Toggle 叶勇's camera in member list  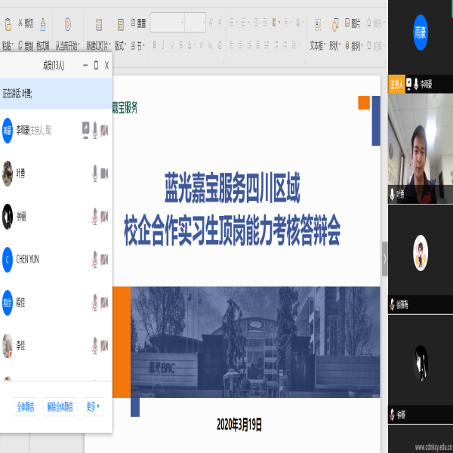coord(104,174)
